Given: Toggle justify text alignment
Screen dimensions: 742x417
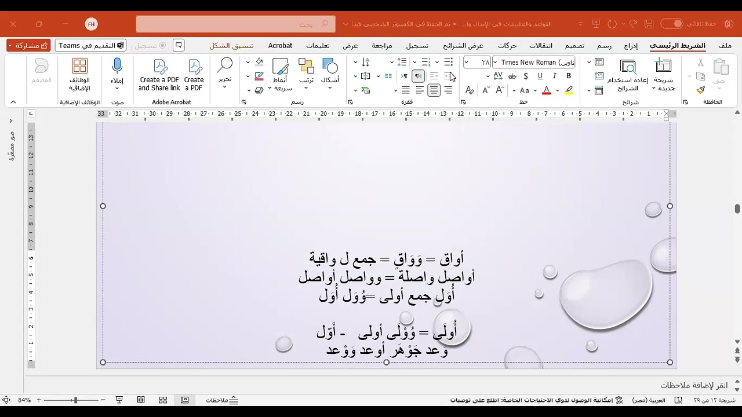Looking at the screenshot, I should (x=406, y=90).
